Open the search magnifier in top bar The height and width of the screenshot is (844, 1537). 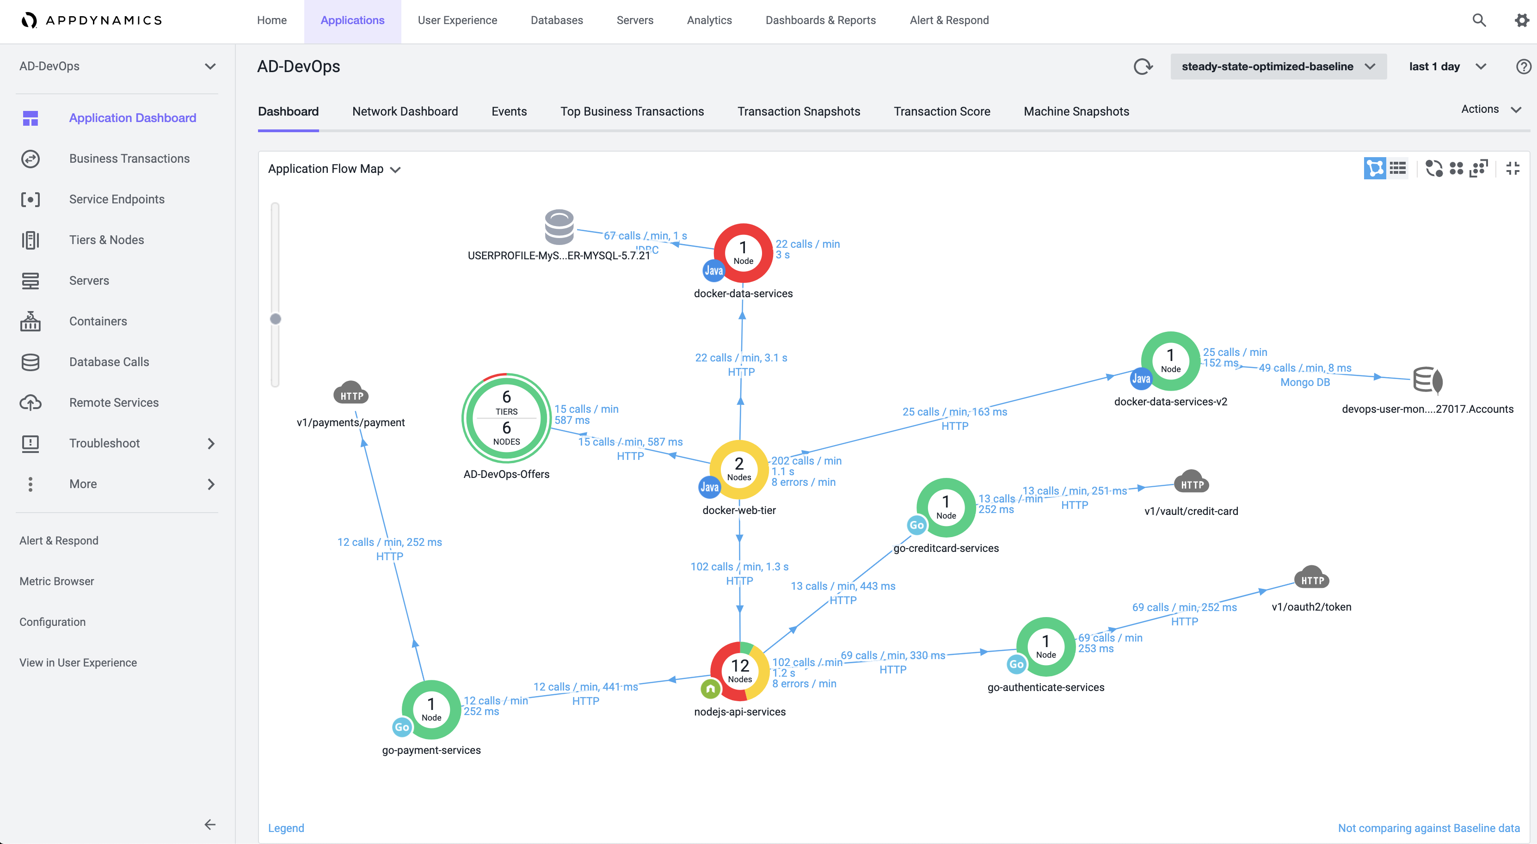coord(1479,20)
